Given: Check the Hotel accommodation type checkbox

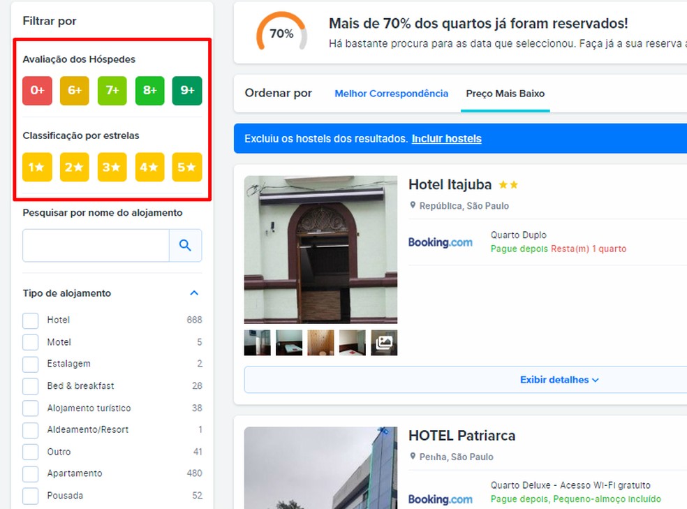Looking at the screenshot, I should [30, 320].
